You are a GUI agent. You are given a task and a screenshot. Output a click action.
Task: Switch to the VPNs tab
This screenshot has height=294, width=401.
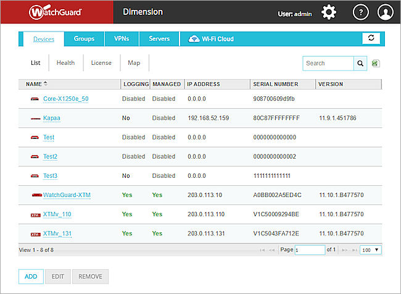(x=122, y=39)
